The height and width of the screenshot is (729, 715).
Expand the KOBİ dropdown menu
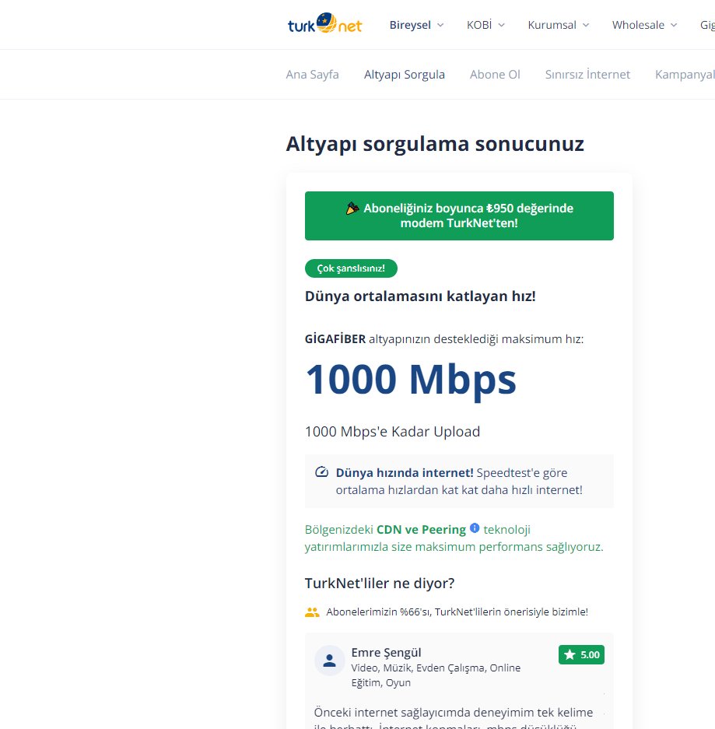[x=485, y=25]
